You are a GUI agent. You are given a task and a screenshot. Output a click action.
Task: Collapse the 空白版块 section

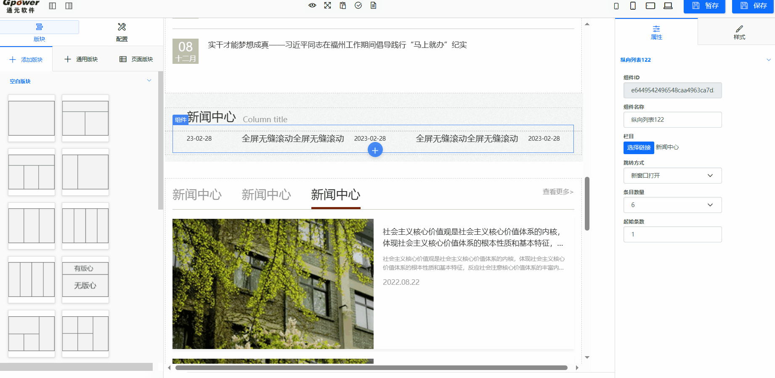click(x=149, y=81)
